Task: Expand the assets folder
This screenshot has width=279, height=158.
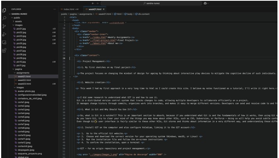Action: coord(18,21)
